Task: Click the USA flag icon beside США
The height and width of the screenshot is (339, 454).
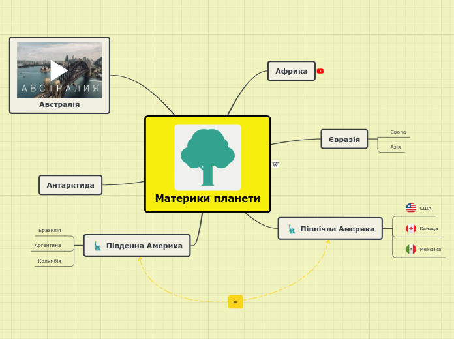Action: coord(411,208)
